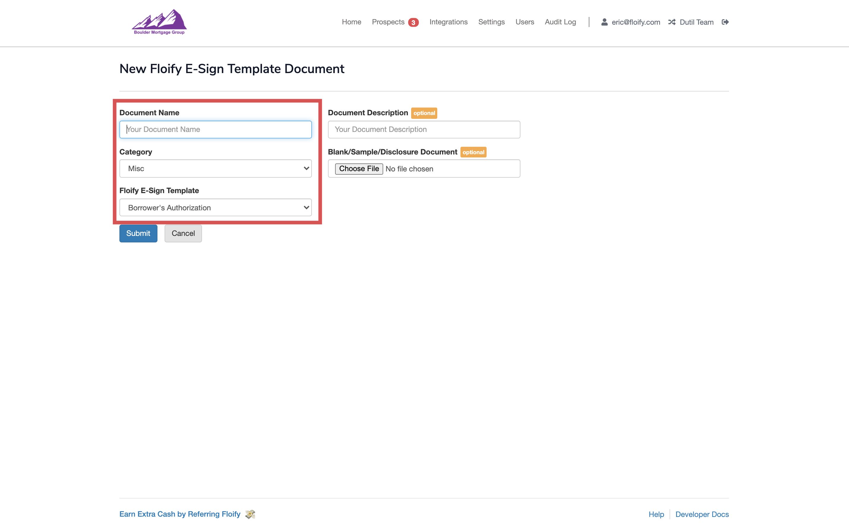Image resolution: width=849 pixels, height=530 pixels.
Task: Click the switch team shuffle icon
Action: [x=672, y=22]
